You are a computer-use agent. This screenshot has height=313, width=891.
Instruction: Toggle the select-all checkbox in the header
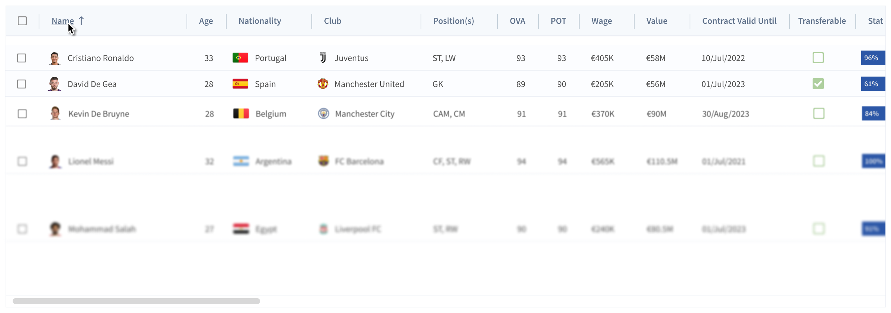coord(22,21)
